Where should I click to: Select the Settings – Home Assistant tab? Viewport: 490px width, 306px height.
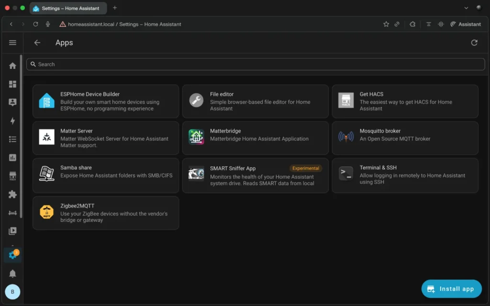[x=68, y=9]
